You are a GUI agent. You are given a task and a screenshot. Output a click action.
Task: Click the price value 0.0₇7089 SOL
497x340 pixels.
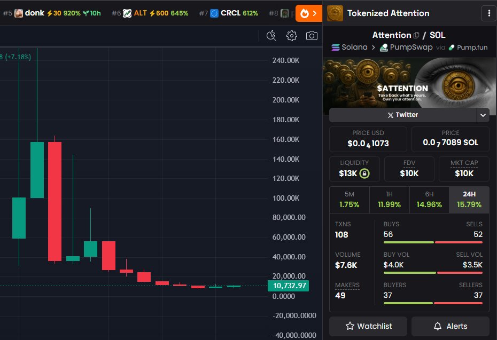click(x=451, y=143)
